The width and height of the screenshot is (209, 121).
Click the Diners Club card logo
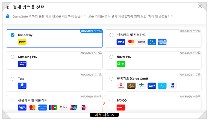(x=152, y=42)
